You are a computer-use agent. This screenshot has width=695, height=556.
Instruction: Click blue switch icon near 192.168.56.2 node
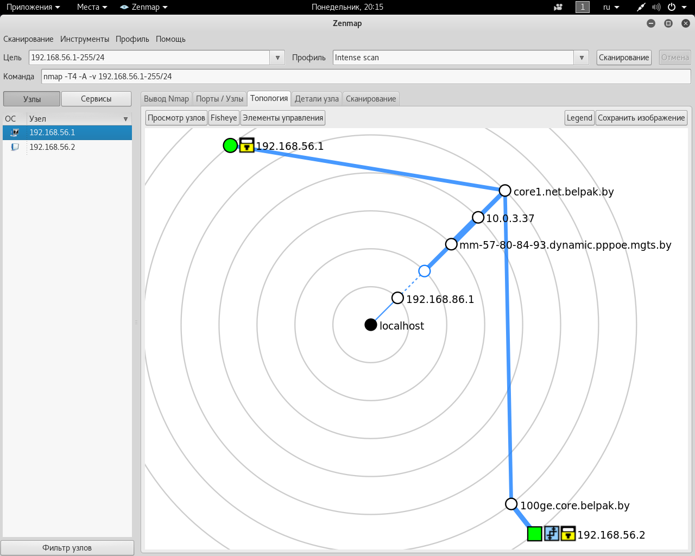coord(552,534)
